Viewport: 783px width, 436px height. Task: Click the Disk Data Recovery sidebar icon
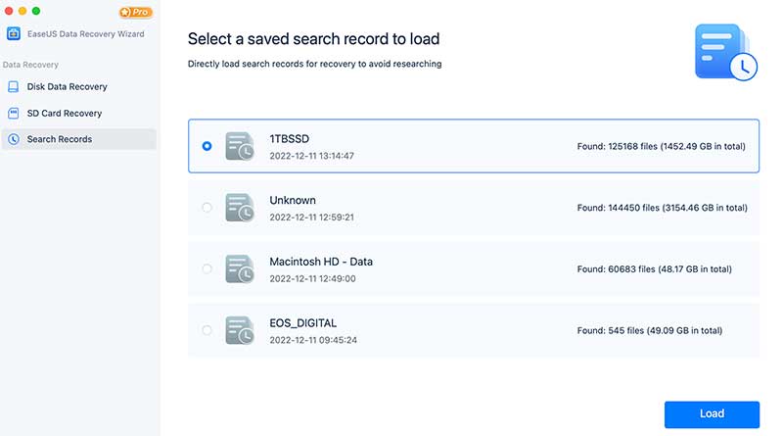tap(14, 87)
